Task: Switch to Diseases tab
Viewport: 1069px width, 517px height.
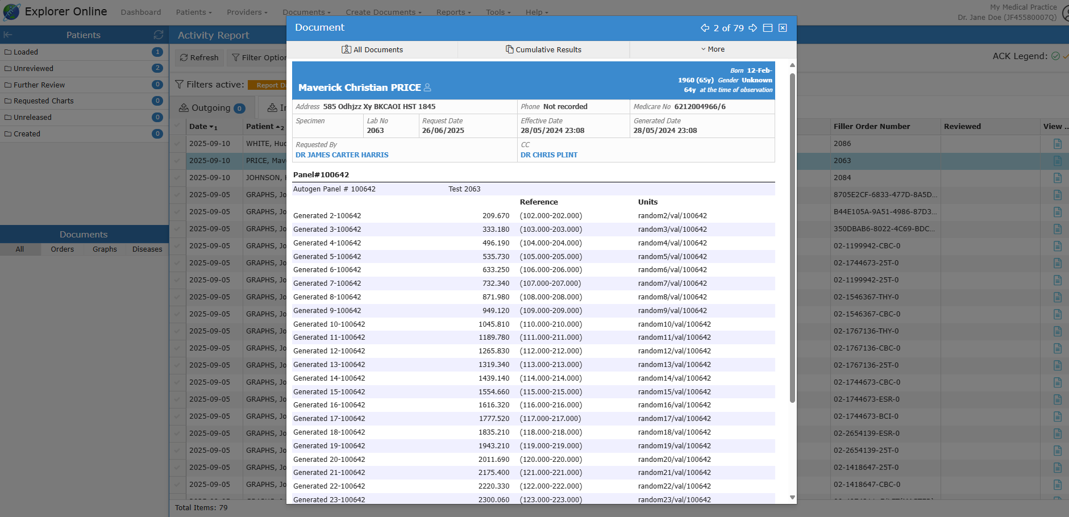Action: [147, 249]
